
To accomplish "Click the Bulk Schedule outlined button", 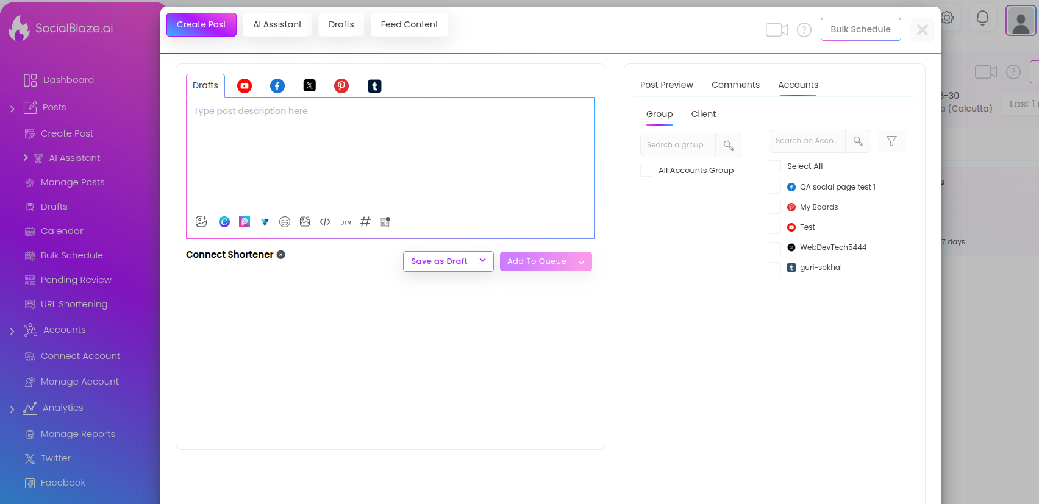I will (x=860, y=29).
